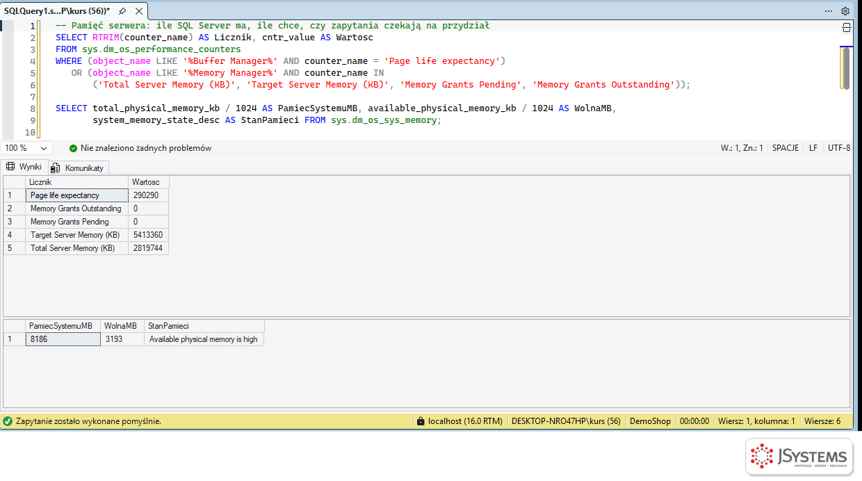
Task: Click the Wartosc column header
Action: pyautogui.click(x=149, y=182)
